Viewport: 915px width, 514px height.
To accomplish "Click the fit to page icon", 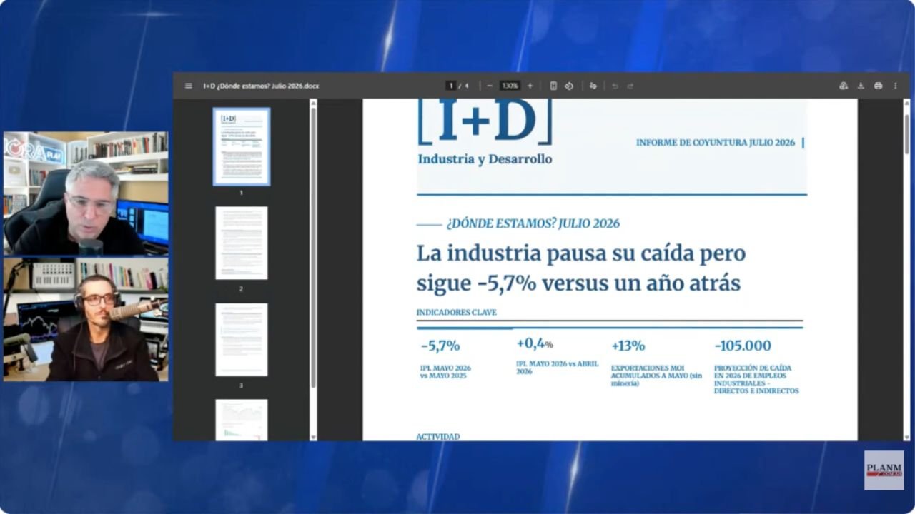I will 553,86.
